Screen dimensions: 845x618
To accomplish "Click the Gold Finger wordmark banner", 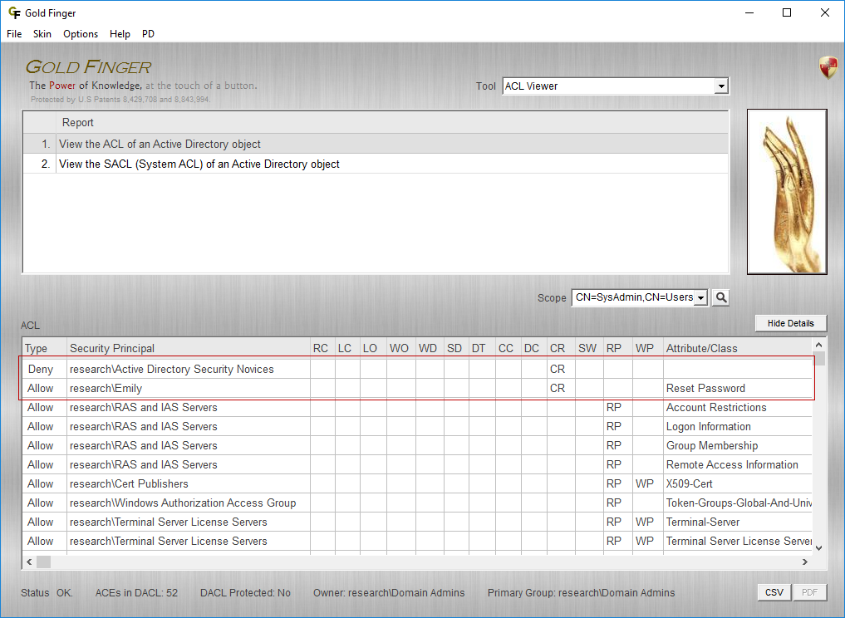I will [x=87, y=66].
